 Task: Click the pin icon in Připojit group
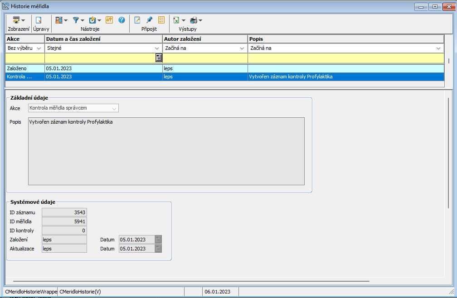coord(149,20)
